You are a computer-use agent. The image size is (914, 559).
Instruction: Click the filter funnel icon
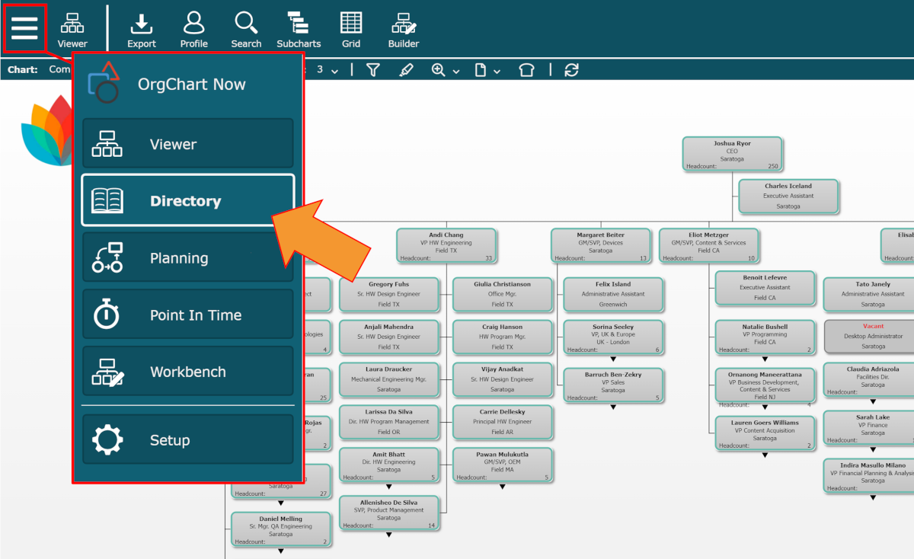372,70
